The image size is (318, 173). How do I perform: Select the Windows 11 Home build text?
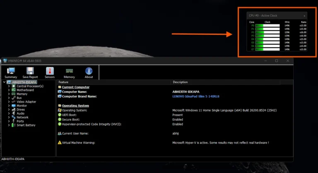(x=224, y=110)
